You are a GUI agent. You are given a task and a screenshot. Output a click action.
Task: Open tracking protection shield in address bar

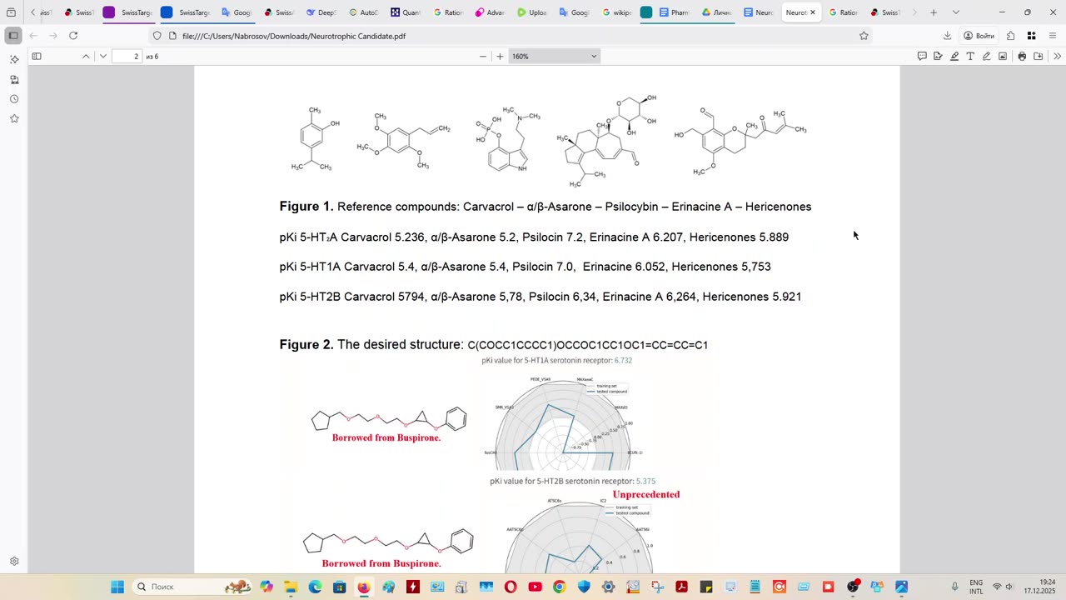(x=157, y=36)
